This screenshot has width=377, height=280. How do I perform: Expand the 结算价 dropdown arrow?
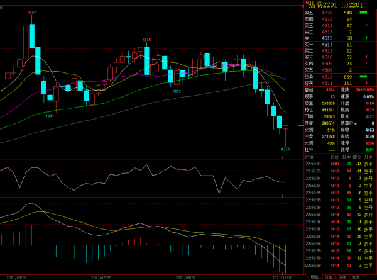[355, 123]
